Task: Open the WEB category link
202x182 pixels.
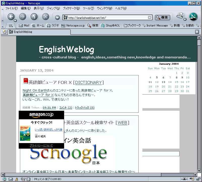Action: pyautogui.click(x=122, y=123)
